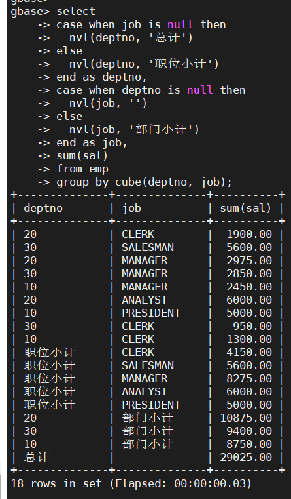Click the line "case when deptno is null then"
Image resolution: width=291 pixels, height=499 pixels.
pyautogui.click(x=151, y=90)
